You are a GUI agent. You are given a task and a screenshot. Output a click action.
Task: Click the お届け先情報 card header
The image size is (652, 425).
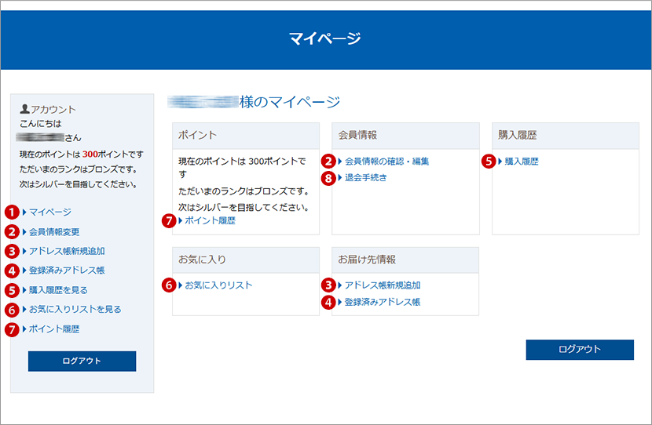(405, 260)
